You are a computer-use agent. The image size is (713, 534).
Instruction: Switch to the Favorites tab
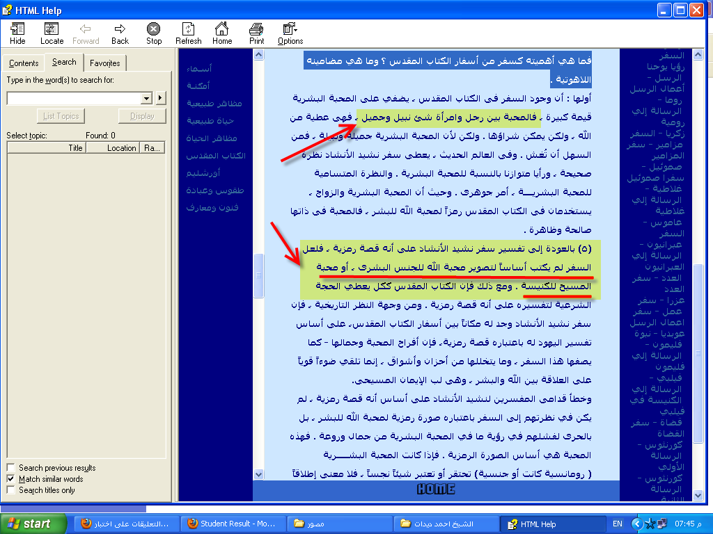tap(104, 63)
